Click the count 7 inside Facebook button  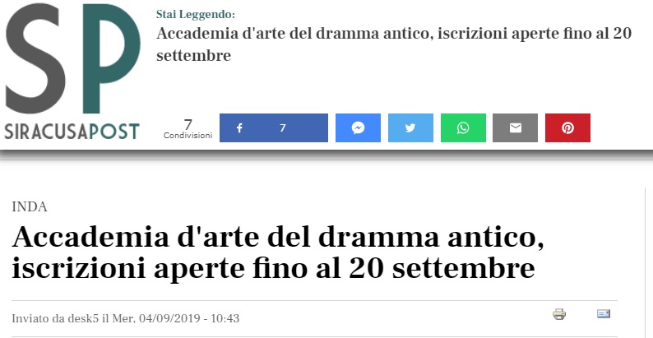(283, 127)
